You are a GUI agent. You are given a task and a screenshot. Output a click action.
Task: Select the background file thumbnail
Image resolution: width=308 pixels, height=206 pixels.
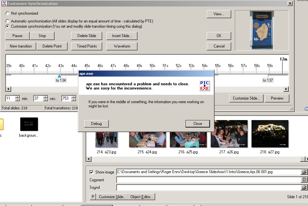pos(29,124)
